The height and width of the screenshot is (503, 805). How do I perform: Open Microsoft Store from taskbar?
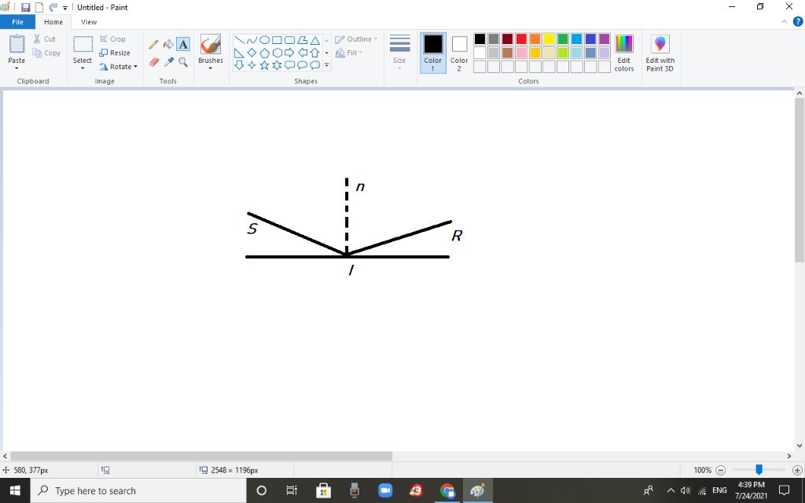[323, 490]
